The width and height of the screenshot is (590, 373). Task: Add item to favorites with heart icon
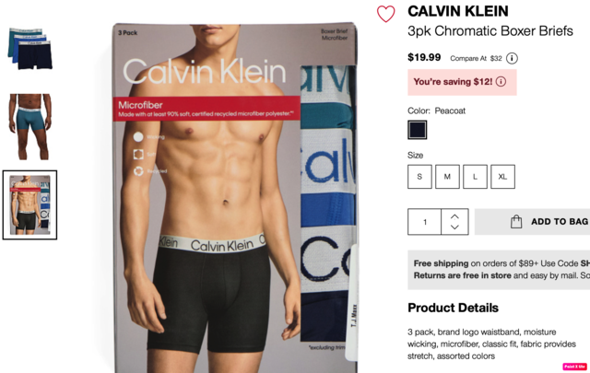tap(385, 14)
